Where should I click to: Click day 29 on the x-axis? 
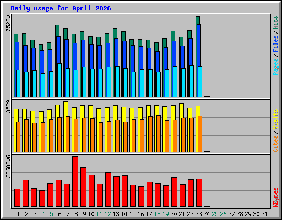click(248, 214)
